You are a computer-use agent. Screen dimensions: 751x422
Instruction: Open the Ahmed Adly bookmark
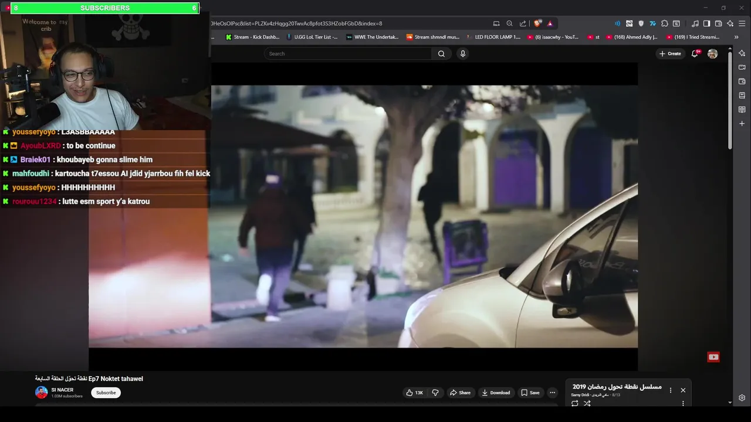[x=631, y=37]
